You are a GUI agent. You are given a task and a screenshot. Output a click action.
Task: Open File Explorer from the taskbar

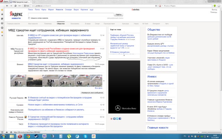point(12,137)
